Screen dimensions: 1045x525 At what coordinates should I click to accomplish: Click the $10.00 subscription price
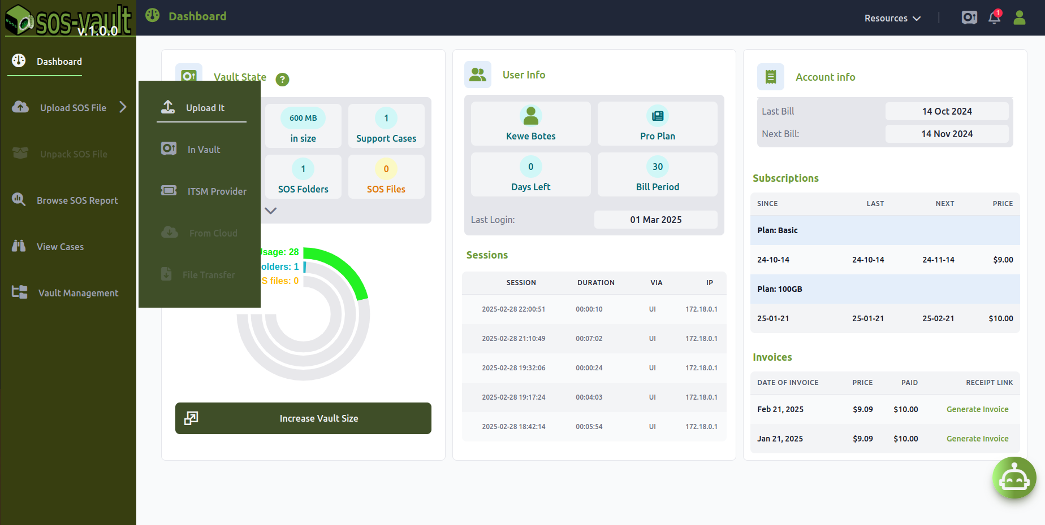pos(1001,318)
